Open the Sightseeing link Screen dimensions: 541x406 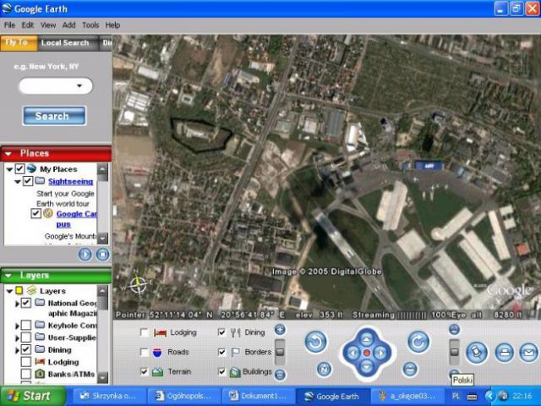71,181
